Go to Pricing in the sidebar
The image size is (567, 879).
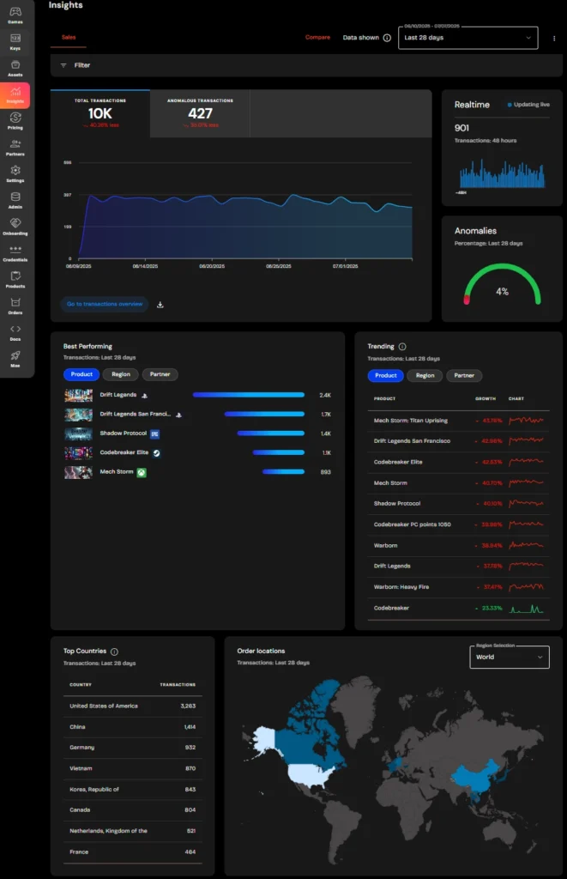point(15,121)
